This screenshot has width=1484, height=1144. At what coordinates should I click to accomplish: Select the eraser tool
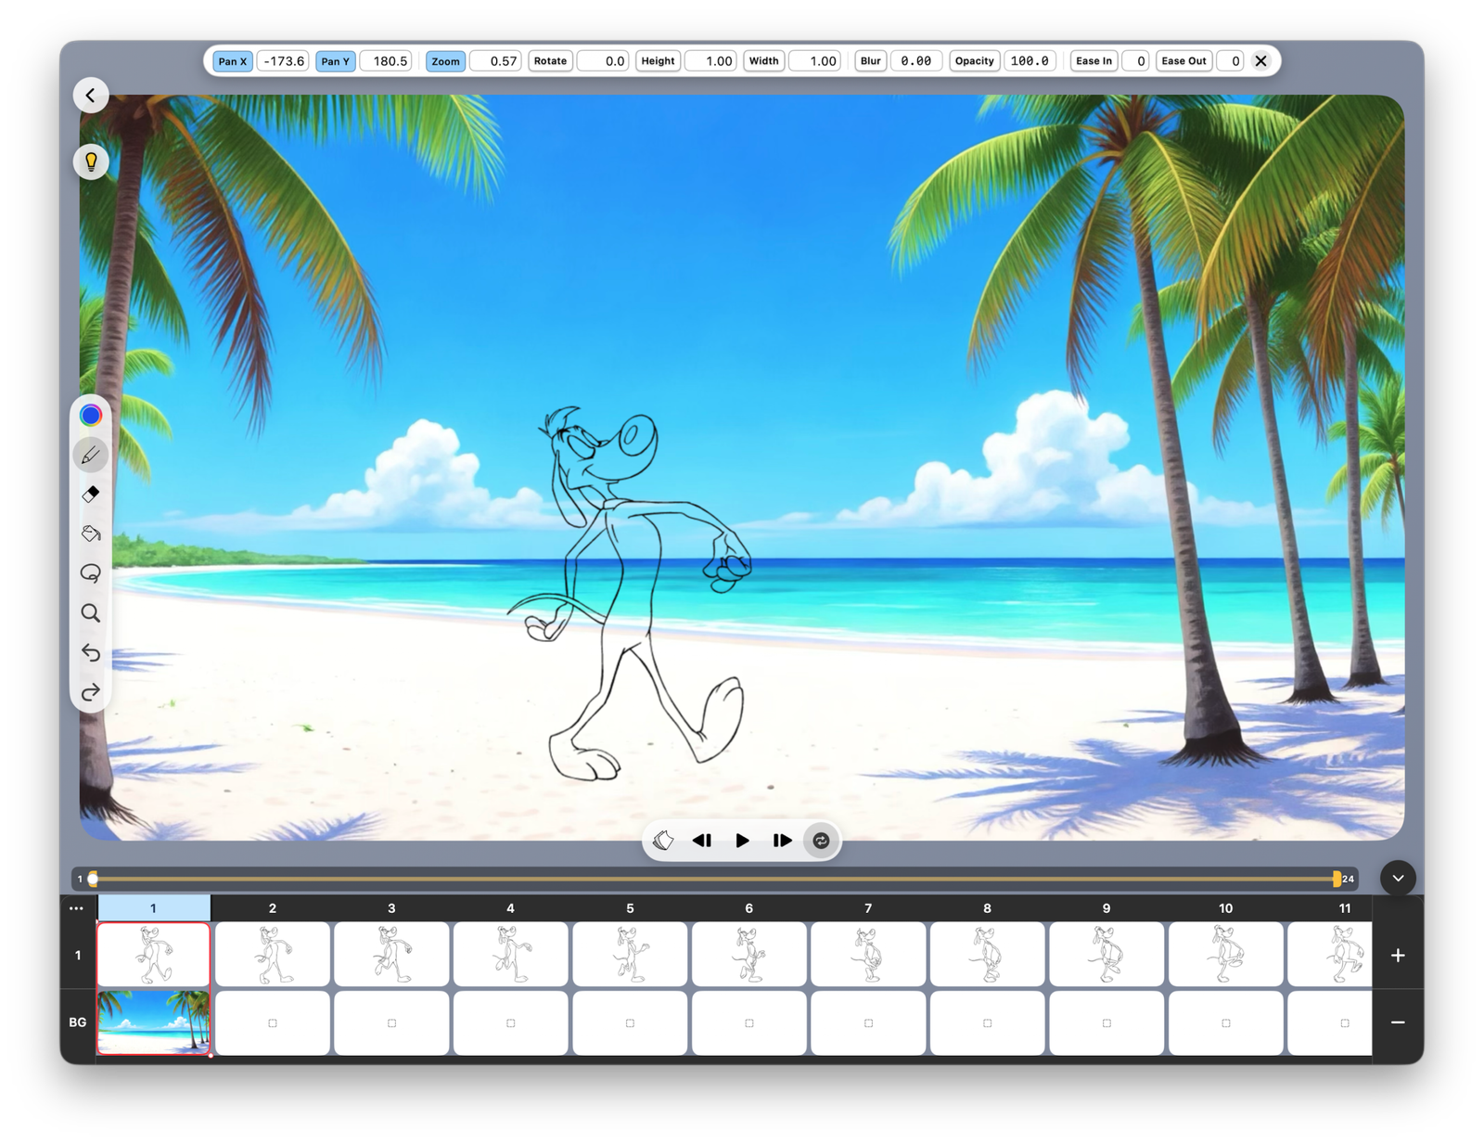coord(91,495)
